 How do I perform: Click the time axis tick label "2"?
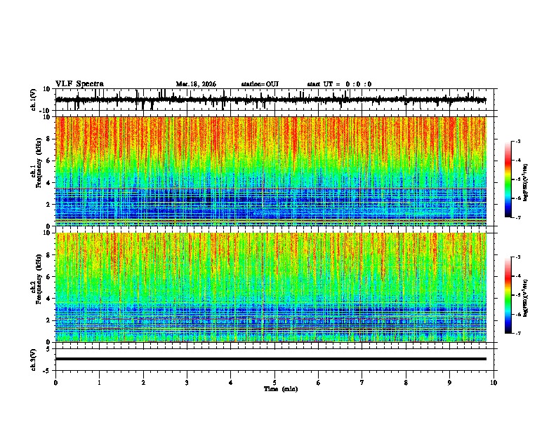[x=143, y=383]
